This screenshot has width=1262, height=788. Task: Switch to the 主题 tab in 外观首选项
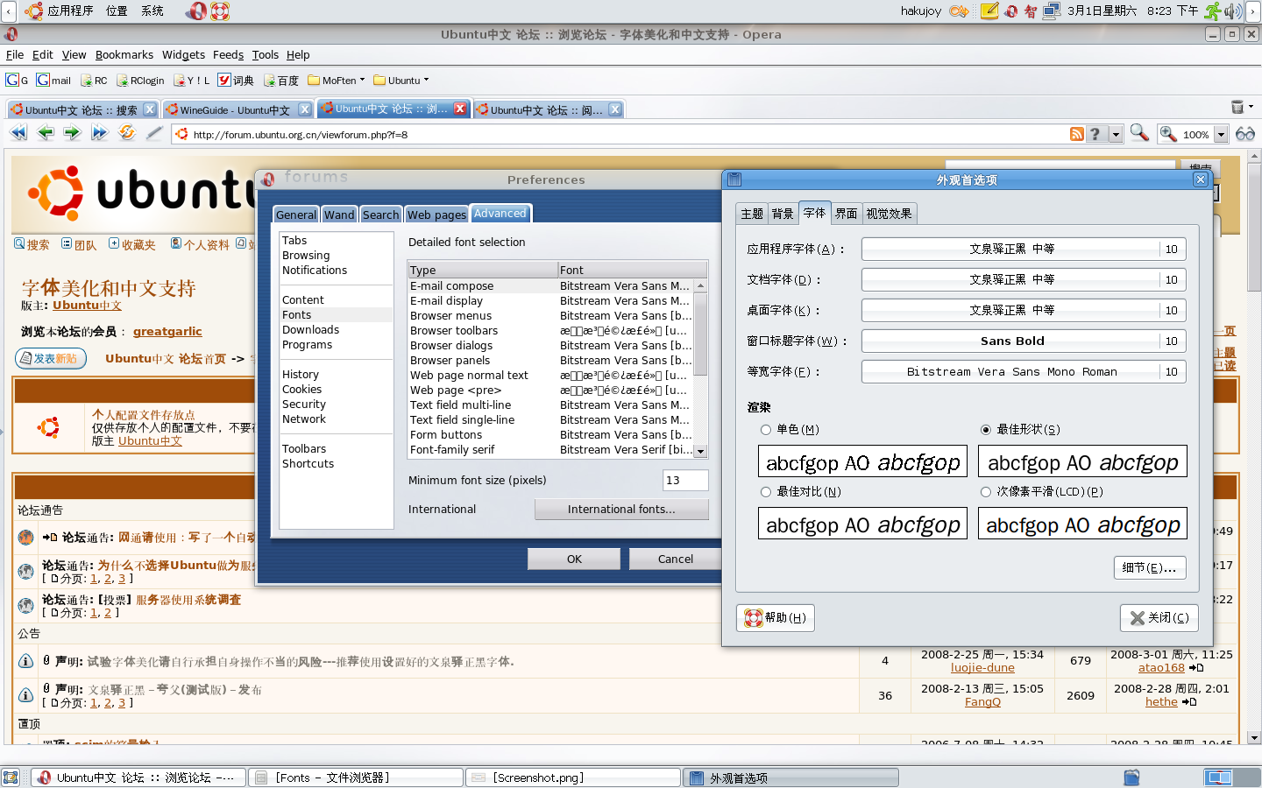pos(752,214)
